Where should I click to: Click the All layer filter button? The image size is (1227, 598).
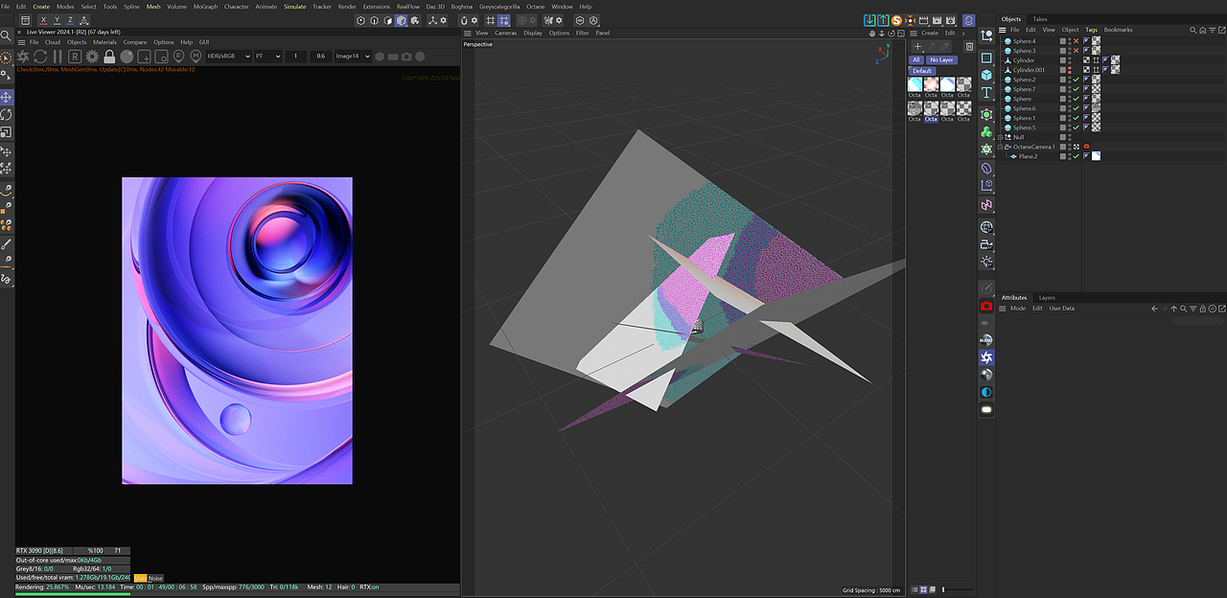916,59
